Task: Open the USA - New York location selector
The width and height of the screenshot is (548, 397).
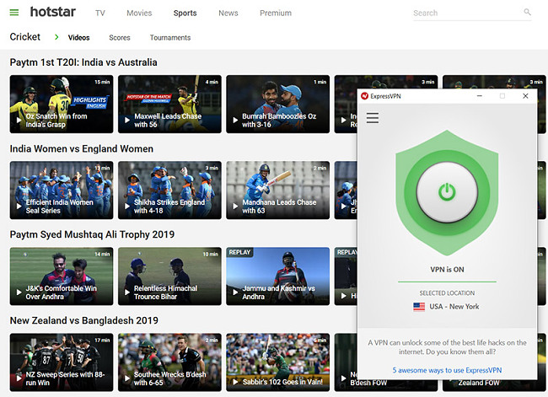Action: 446,307
